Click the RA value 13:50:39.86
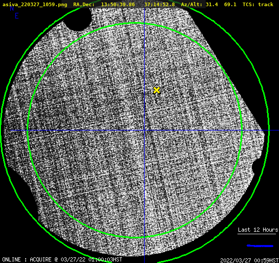279x263 pixels. [118, 4]
